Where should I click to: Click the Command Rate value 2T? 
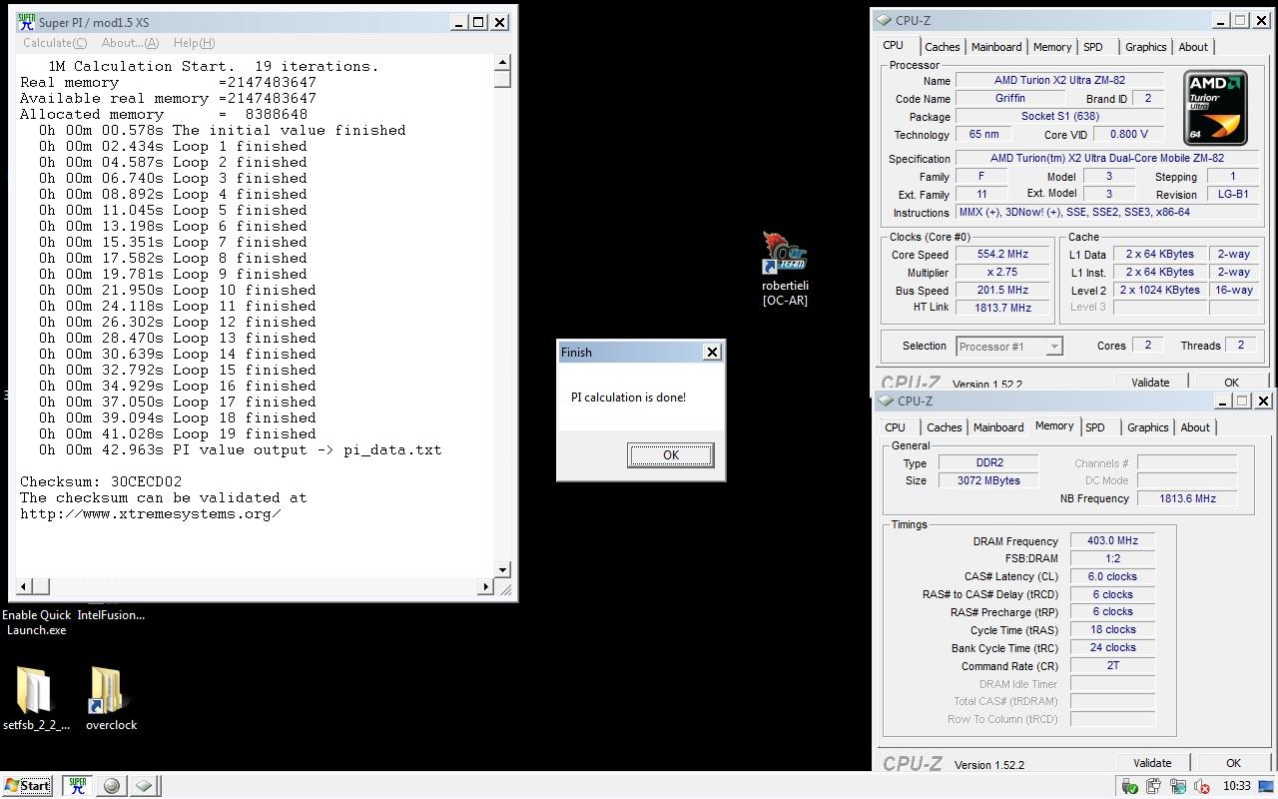(1112, 665)
